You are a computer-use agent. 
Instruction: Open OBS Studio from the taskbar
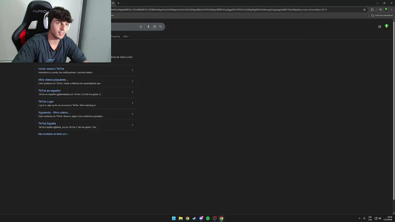tap(214, 218)
